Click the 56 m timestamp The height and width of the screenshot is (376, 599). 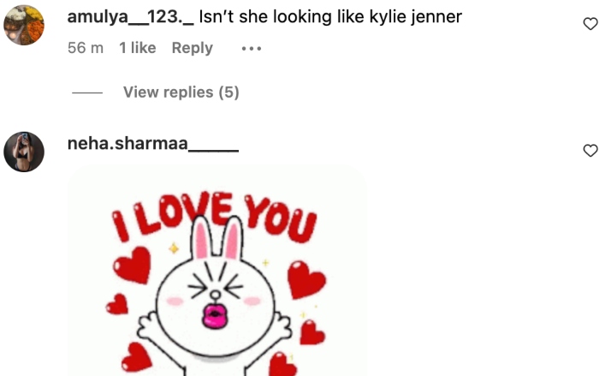click(86, 48)
